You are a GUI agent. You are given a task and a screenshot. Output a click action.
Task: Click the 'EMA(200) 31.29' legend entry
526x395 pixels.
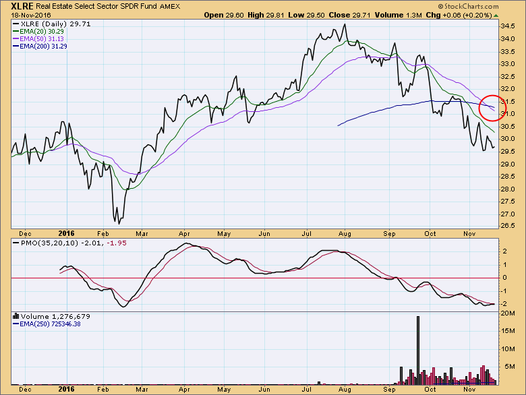click(40, 47)
